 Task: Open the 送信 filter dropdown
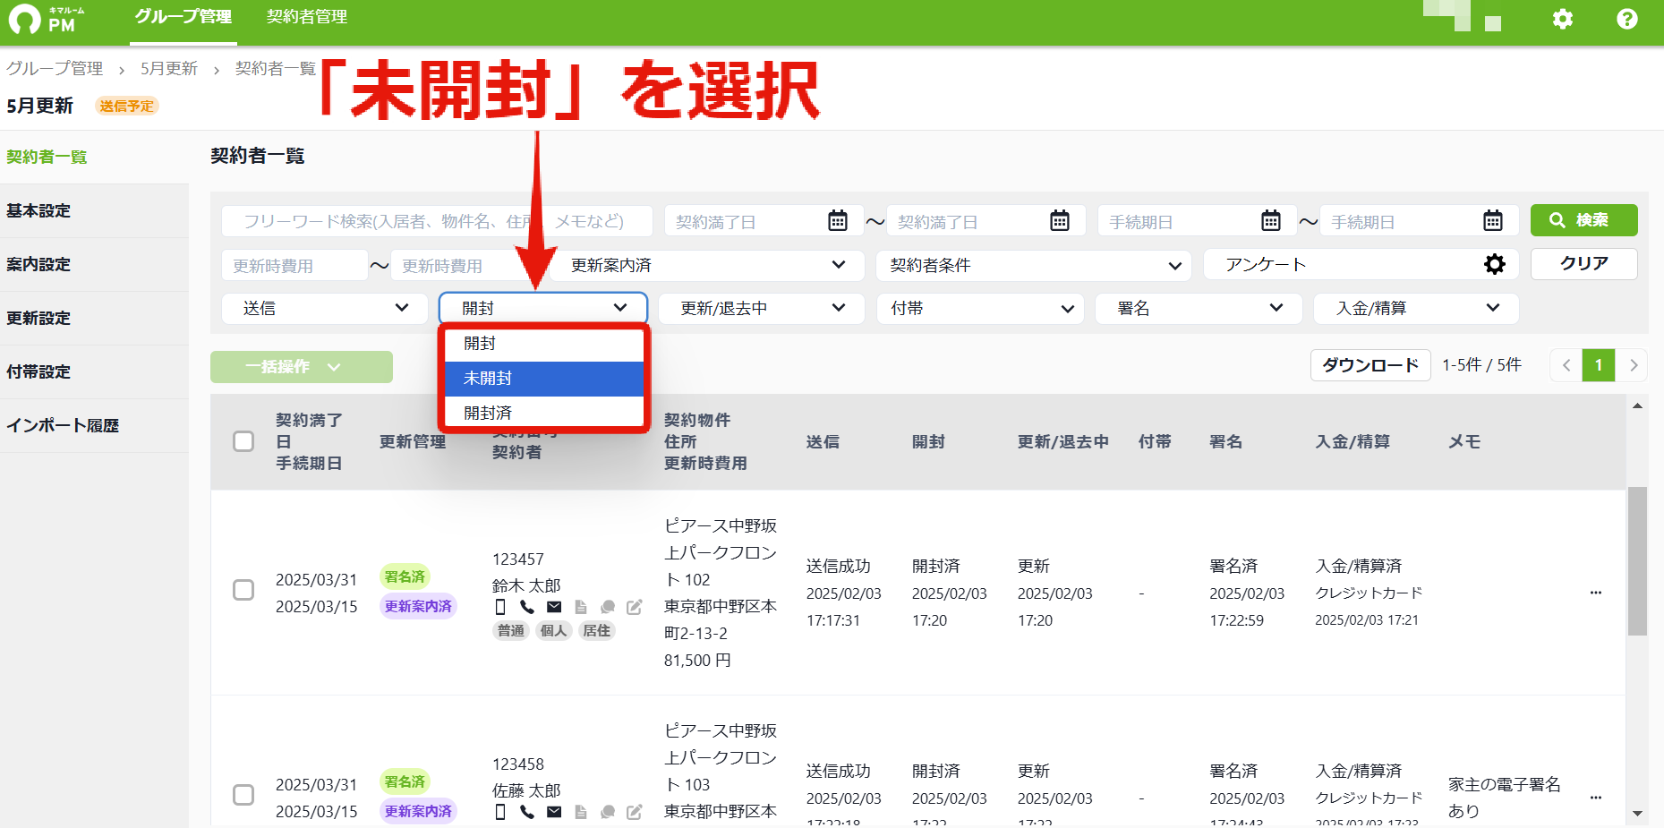324,308
